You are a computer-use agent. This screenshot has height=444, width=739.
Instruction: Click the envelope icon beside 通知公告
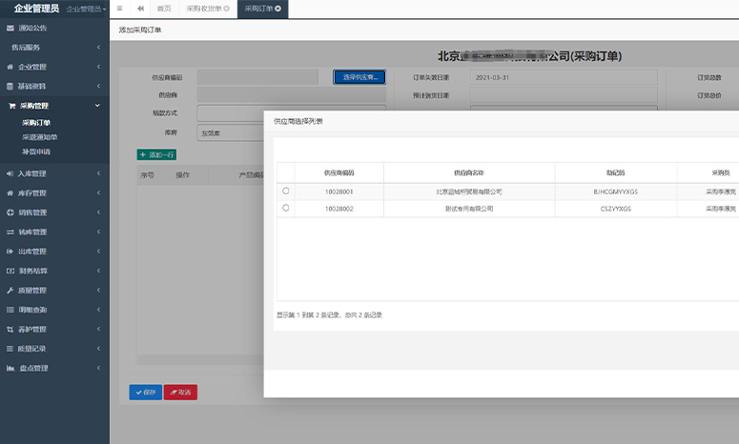pyautogui.click(x=10, y=28)
